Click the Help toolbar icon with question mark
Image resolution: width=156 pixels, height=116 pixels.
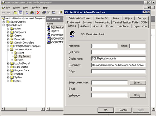[60, 13]
